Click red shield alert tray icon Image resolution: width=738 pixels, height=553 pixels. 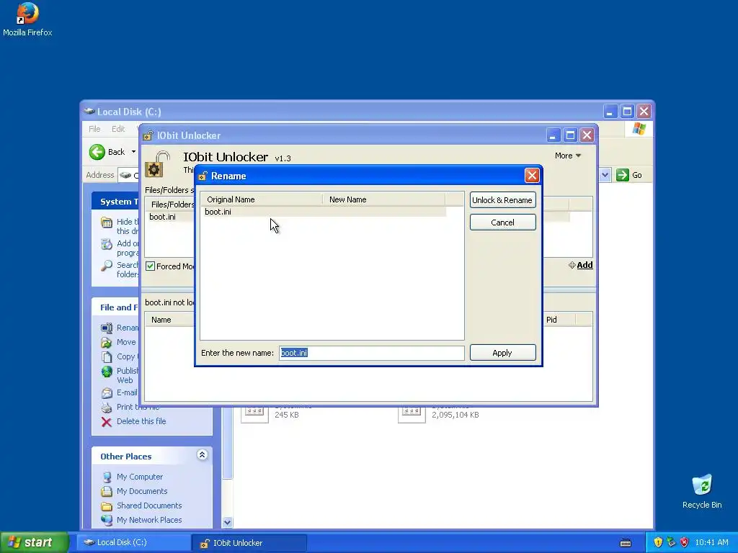[685, 542]
